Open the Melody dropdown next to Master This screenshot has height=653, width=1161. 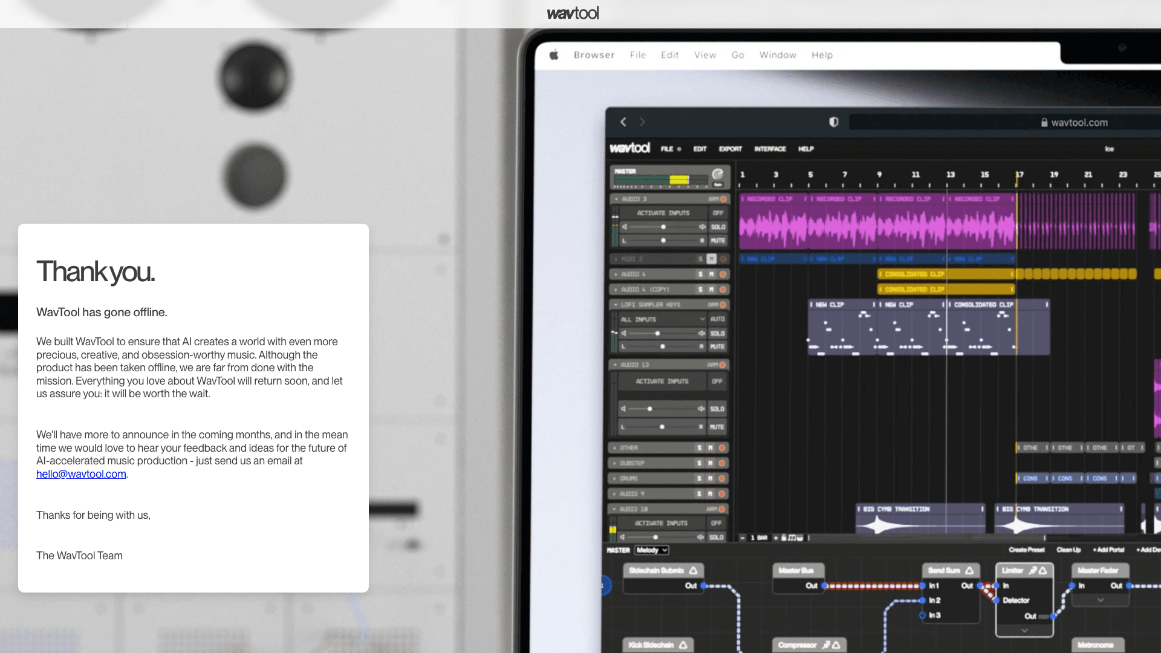pos(651,550)
